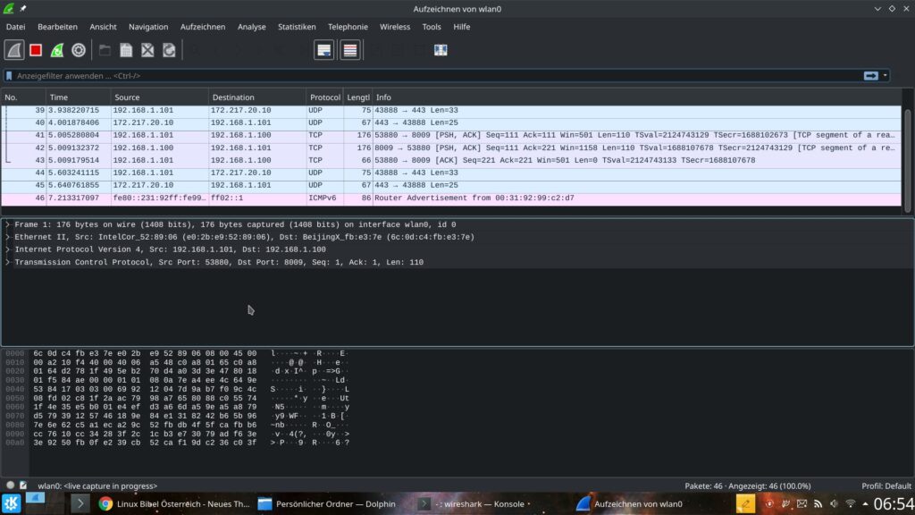Select packet 41 TCP PSH, ACK row
The height and width of the screenshot is (515, 915).
[x=451, y=136]
